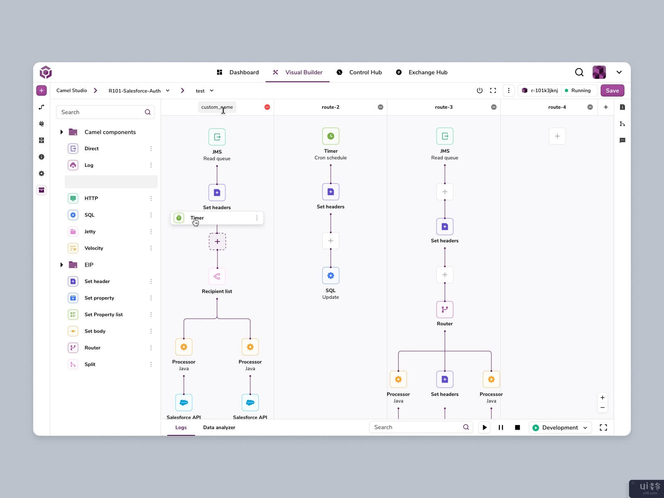
Task: Click the SQL Update node in route-2
Action: 330,276
